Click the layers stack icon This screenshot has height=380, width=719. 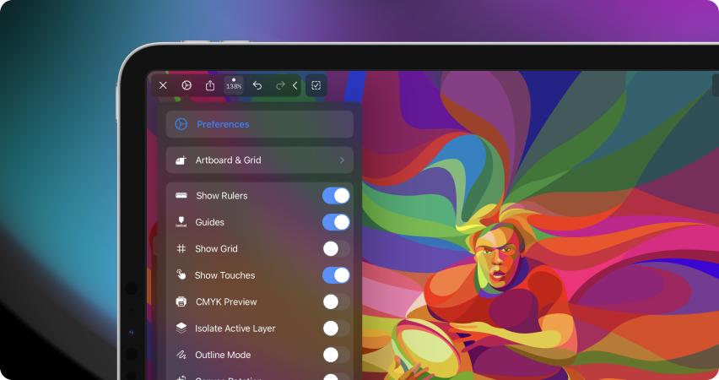(181, 328)
